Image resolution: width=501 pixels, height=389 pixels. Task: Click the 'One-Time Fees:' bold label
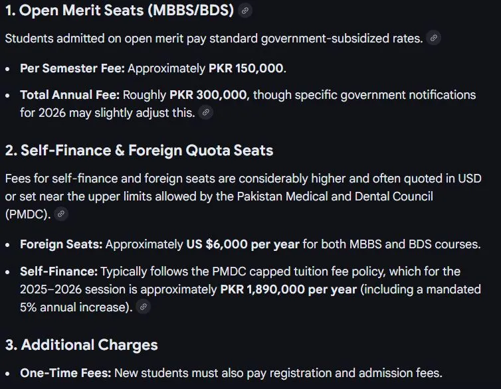coord(60,373)
